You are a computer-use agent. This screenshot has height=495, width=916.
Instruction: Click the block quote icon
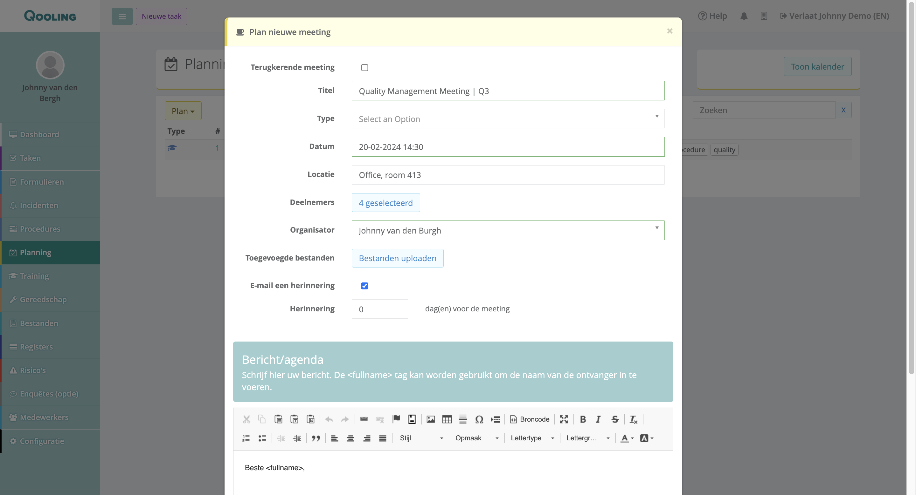316,438
